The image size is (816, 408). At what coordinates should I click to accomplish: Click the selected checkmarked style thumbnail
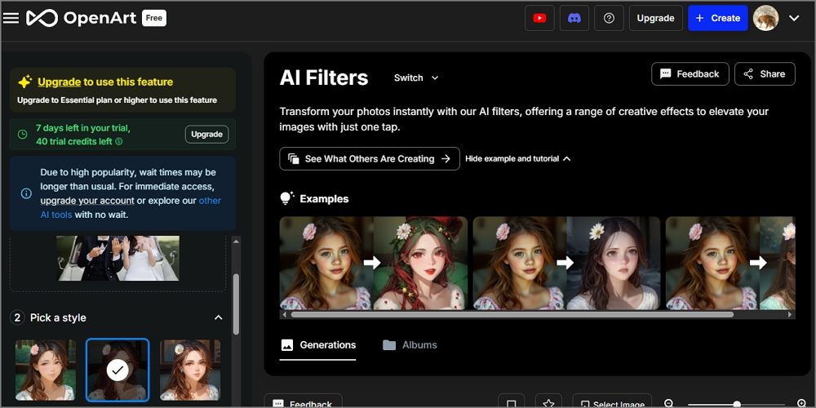(x=118, y=370)
